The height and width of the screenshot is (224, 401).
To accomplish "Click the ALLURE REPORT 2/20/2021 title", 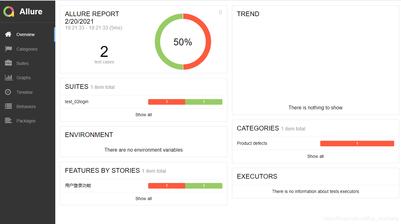I will [92, 18].
